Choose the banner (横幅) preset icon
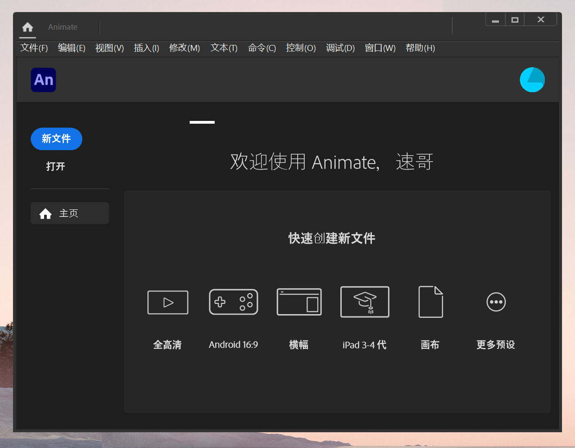The width and height of the screenshot is (575, 448). [299, 302]
